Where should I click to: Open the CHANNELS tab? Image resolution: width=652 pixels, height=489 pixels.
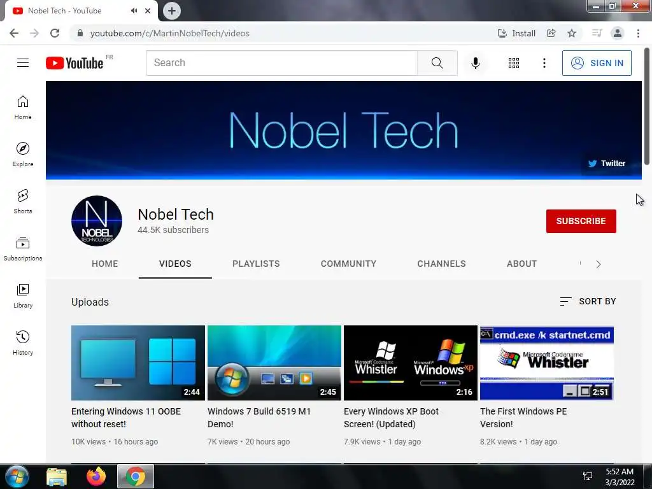pos(441,264)
